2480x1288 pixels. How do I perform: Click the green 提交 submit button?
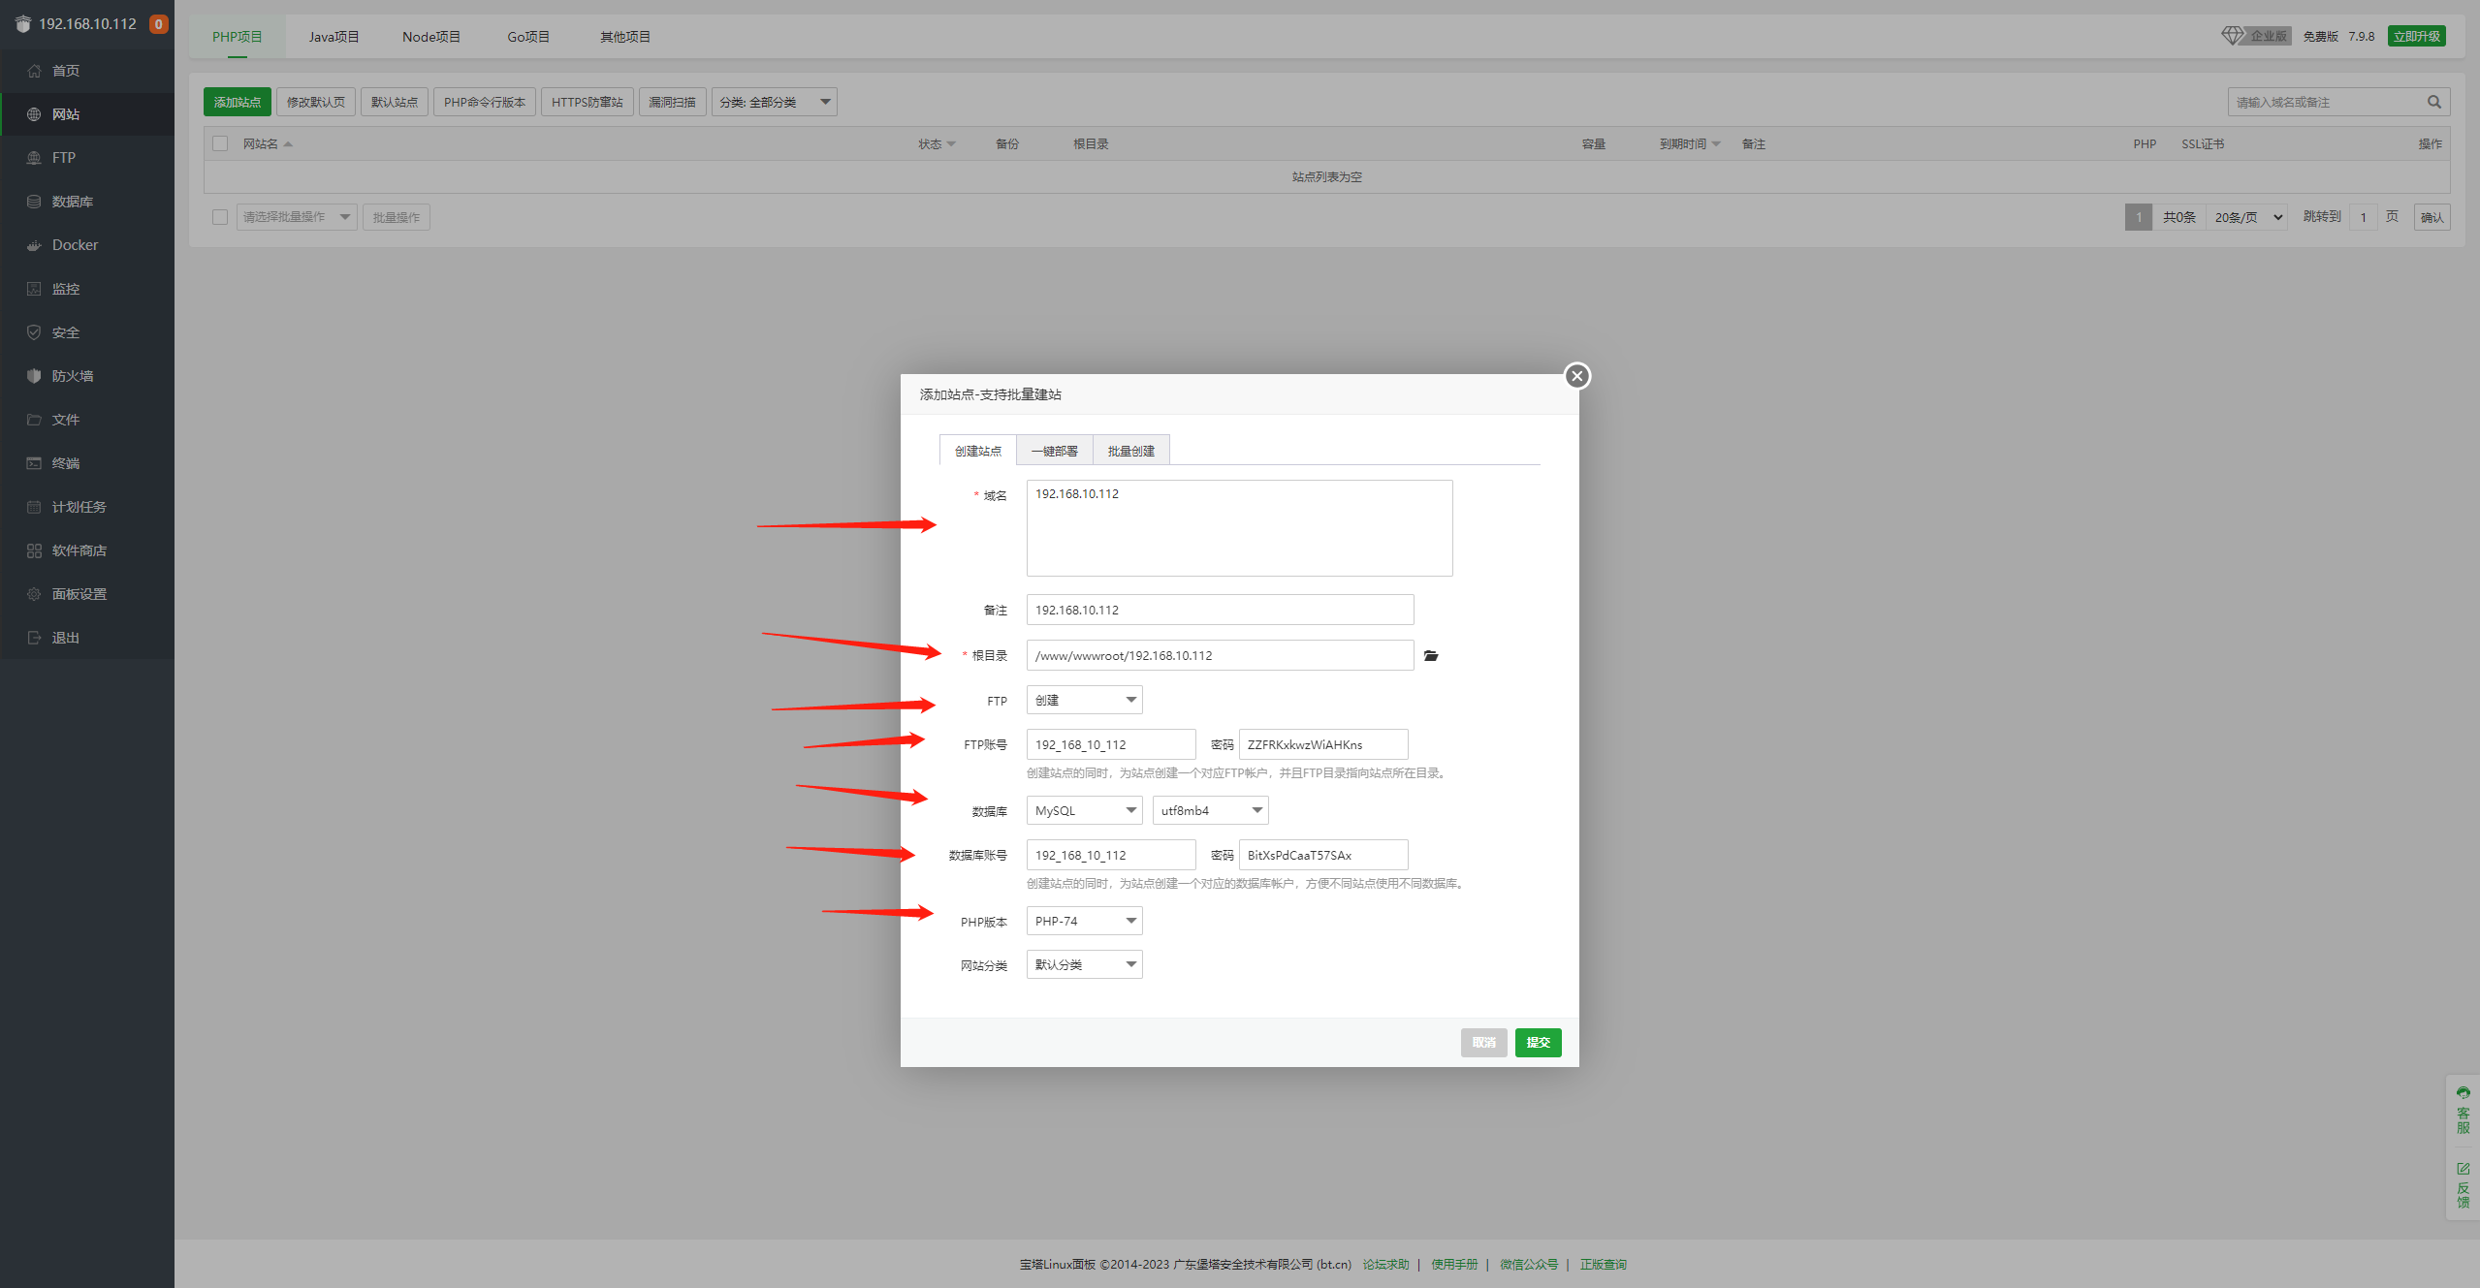1538,1042
